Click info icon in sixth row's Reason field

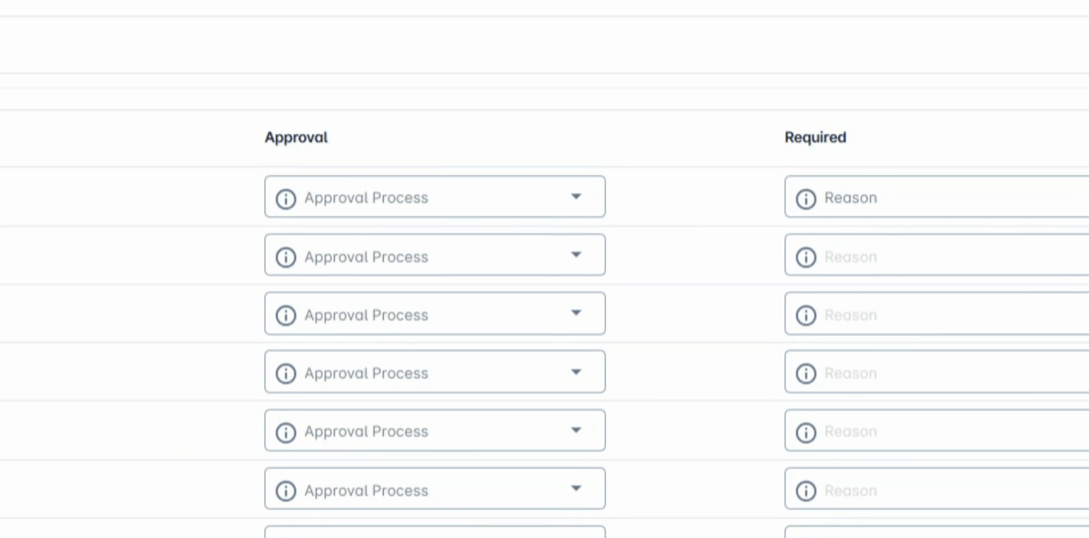[806, 491]
